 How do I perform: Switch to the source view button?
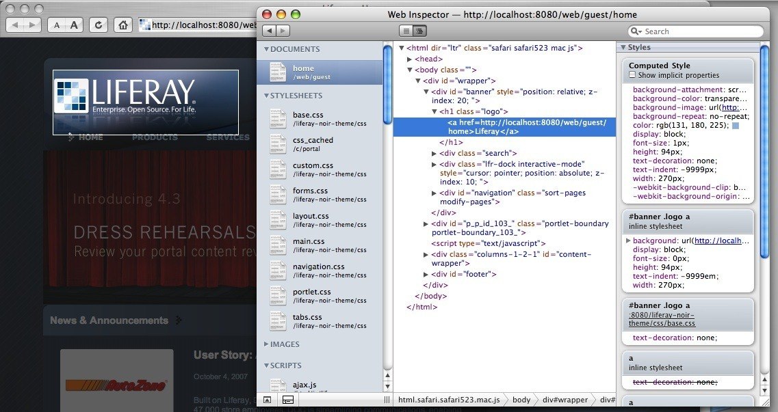point(406,31)
